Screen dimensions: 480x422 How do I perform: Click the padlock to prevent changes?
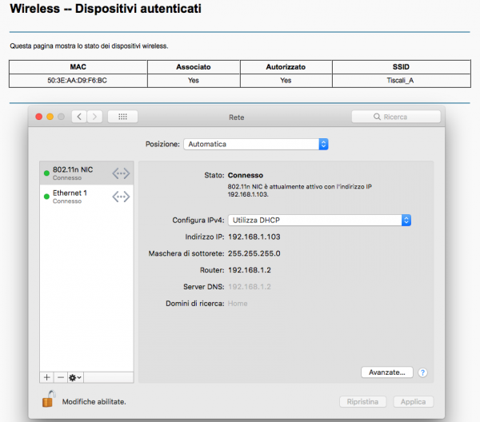pyautogui.click(x=48, y=399)
